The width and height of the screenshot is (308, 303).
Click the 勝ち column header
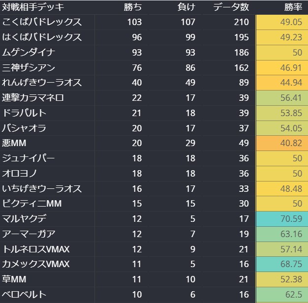pos(133,7)
